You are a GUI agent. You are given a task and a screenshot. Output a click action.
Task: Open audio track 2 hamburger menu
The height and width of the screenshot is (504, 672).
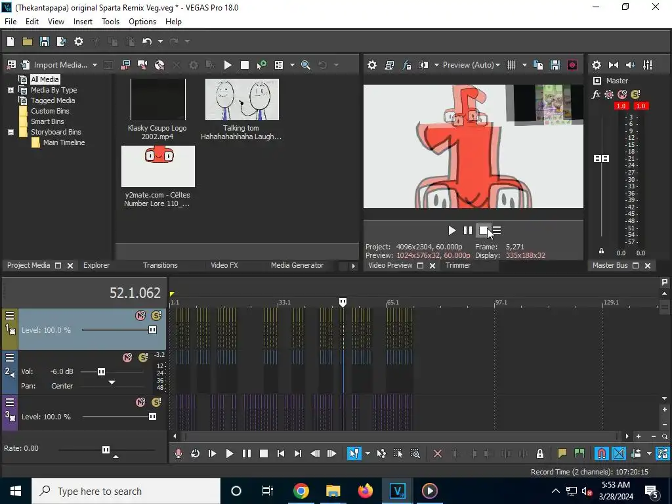click(x=10, y=358)
